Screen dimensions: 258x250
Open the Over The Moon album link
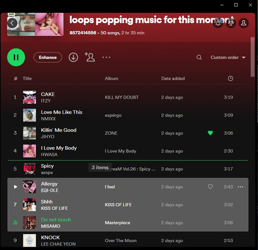tap(121, 241)
